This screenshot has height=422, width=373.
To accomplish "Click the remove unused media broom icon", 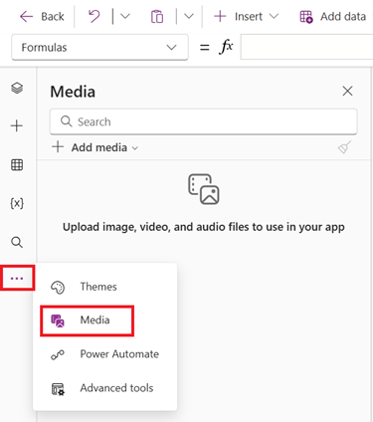I will coord(345,147).
